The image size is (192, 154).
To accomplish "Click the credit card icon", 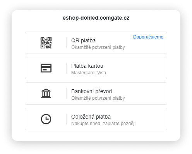I will click(46, 68).
